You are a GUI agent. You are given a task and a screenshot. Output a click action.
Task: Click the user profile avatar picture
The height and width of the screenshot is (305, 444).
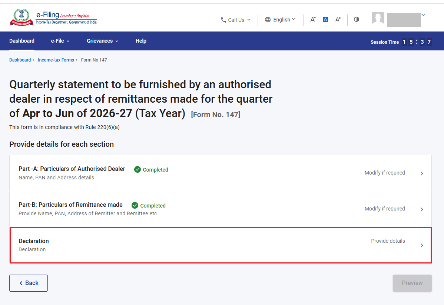[378, 19]
